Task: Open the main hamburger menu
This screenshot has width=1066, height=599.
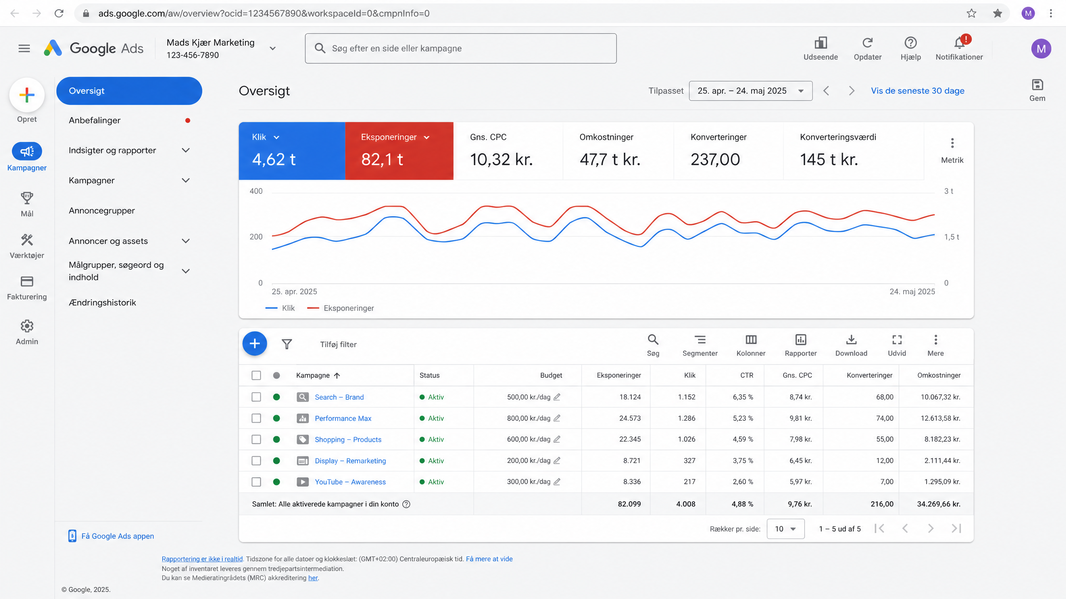Action: pyautogui.click(x=24, y=49)
